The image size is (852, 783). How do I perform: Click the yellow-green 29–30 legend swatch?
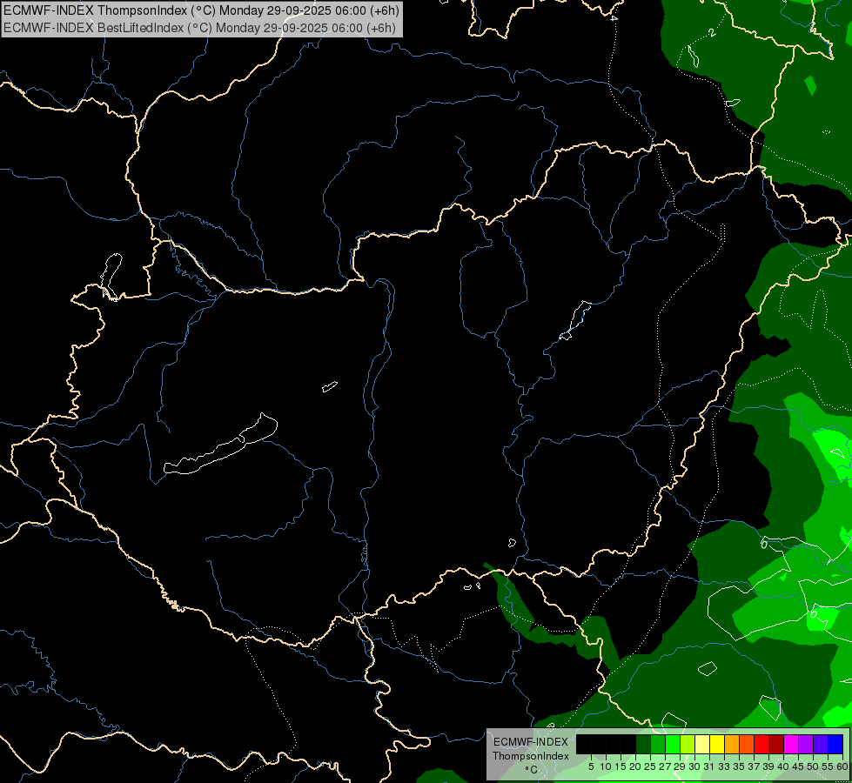pyautogui.click(x=688, y=744)
